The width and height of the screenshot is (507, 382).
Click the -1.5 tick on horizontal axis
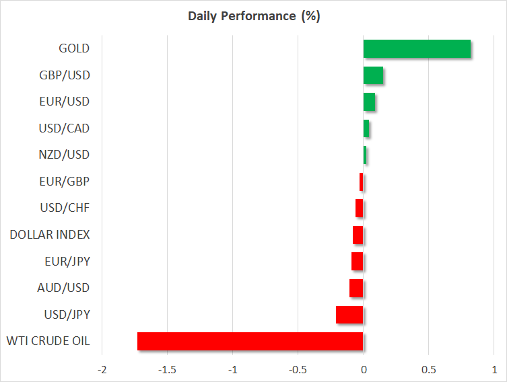coord(167,370)
